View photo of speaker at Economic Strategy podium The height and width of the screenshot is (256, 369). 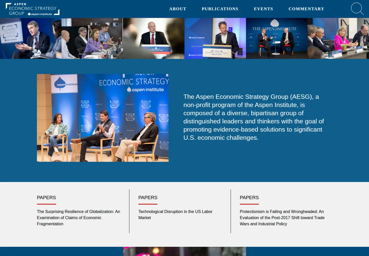[215, 38]
